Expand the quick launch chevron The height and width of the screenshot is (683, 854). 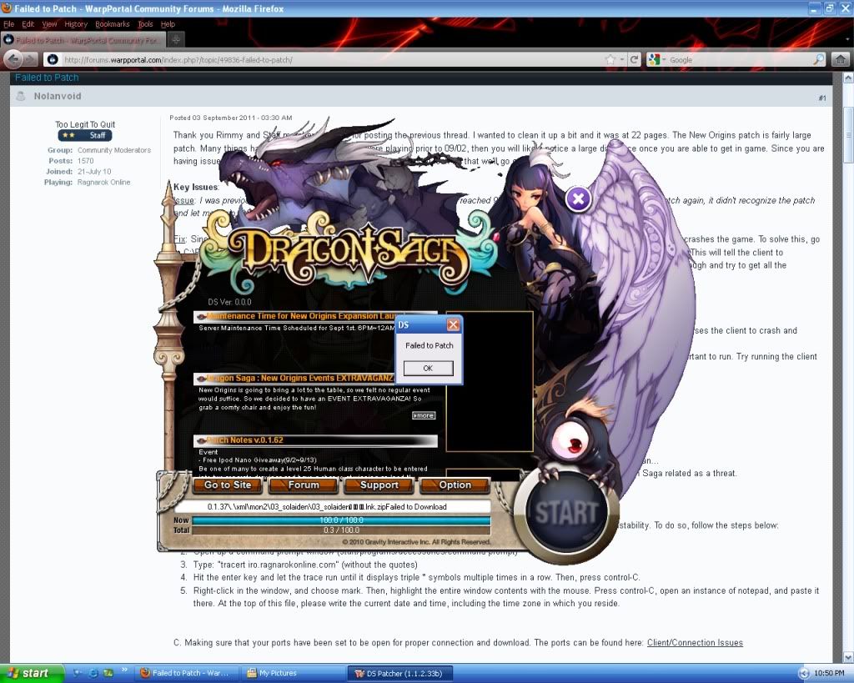(x=124, y=670)
